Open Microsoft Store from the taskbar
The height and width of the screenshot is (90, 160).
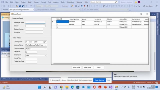78,87
